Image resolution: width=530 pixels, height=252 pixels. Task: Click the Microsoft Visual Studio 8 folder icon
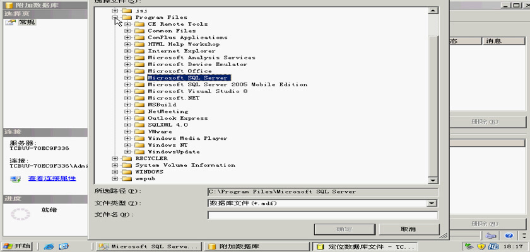point(139,91)
